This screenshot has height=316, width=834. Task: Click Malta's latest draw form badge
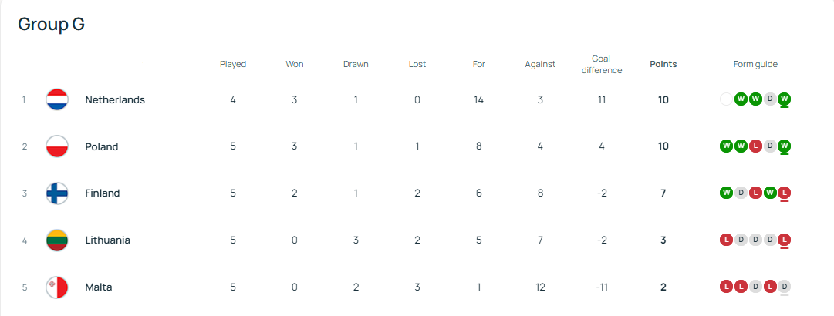click(x=785, y=287)
